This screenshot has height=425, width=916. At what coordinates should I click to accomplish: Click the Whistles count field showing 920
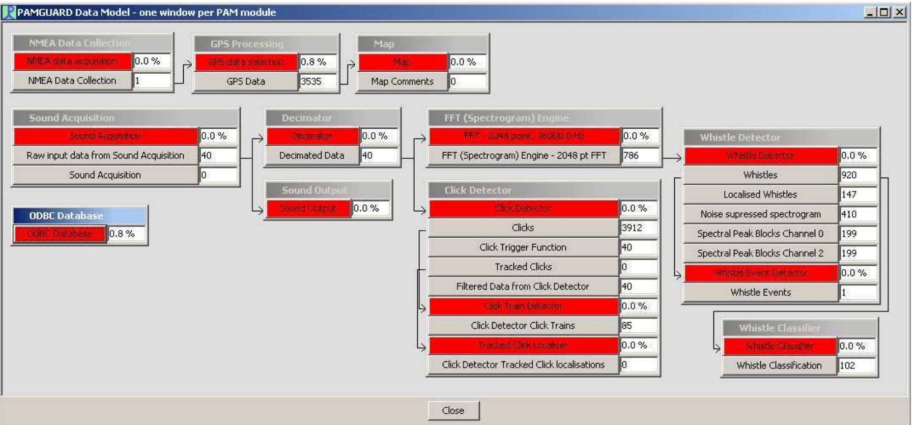click(x=858, y=175)
